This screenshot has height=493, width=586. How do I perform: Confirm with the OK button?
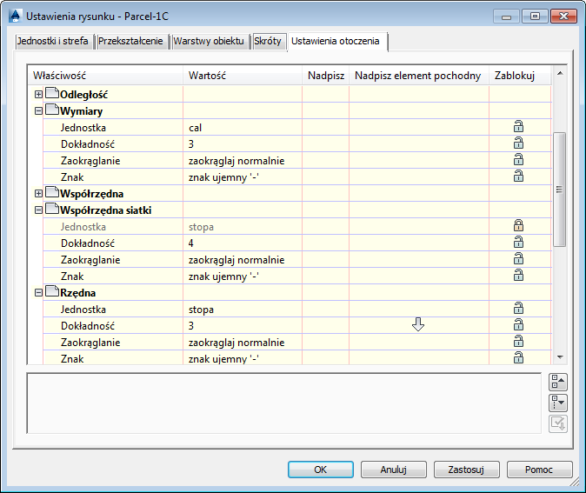[320, 470]
